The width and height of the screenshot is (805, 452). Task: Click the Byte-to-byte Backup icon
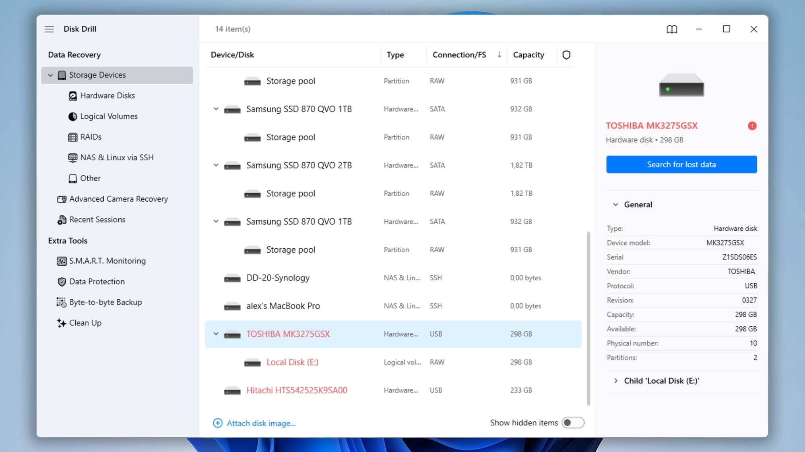pyautogui.click(x=61, y=303)
